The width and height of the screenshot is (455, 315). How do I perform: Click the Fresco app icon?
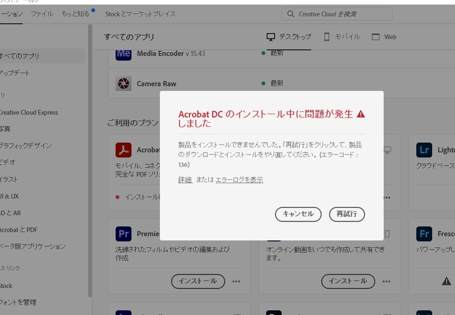point(424,233)
